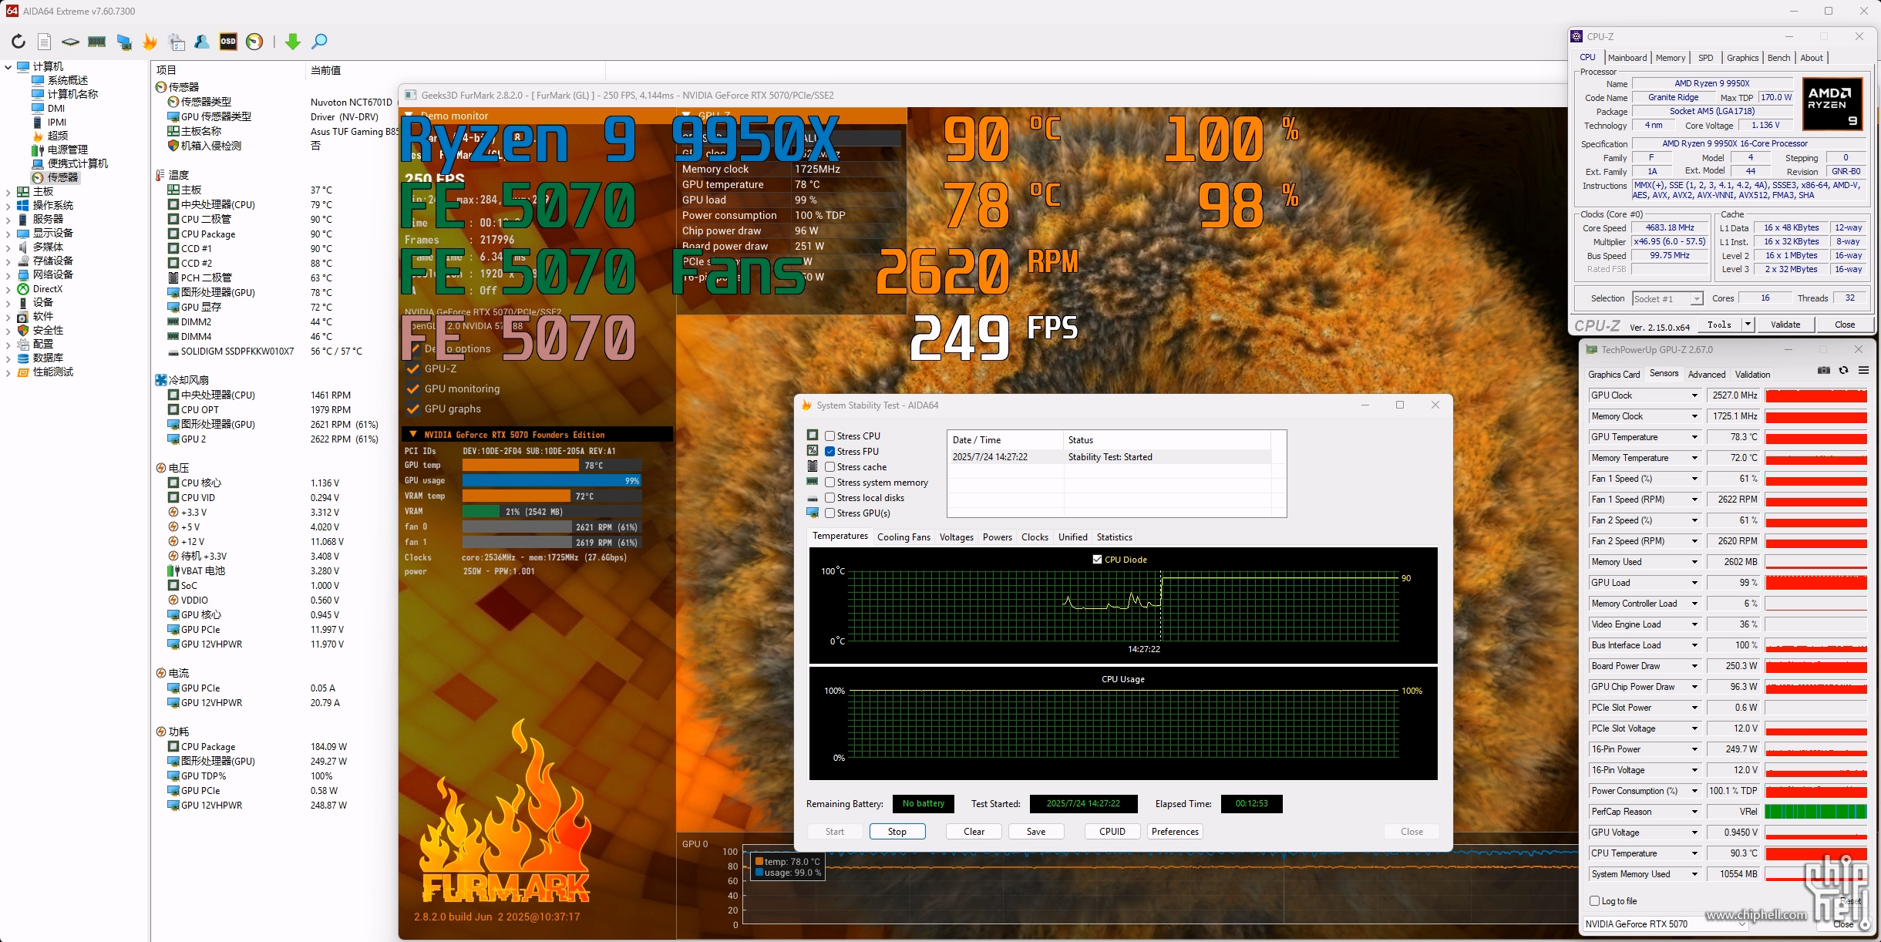The height and width of the screenshot is (942, 1881).
Task: Click the monitor diagnostics icon in AIDA64 toolbar
Action: 124,42
